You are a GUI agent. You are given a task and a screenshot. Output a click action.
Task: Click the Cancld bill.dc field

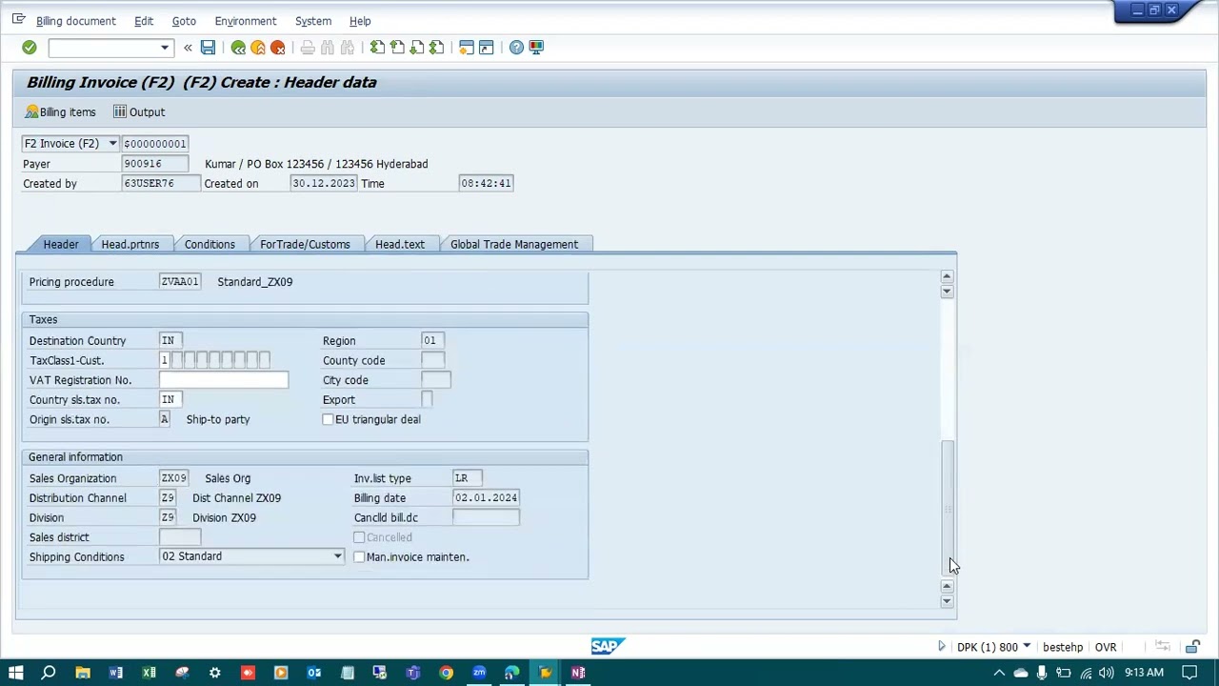487,518
